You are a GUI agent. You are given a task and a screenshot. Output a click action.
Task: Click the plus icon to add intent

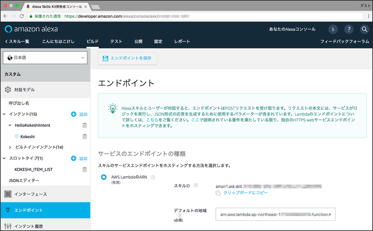pos(74,114)
